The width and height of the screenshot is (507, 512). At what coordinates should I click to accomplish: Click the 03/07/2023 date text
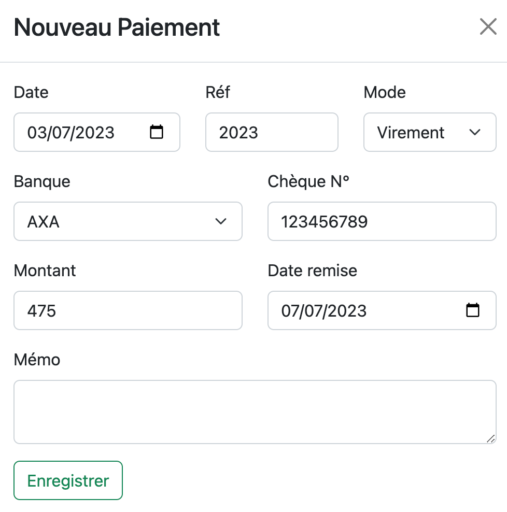pyautogui.click(x=71, y=133)
